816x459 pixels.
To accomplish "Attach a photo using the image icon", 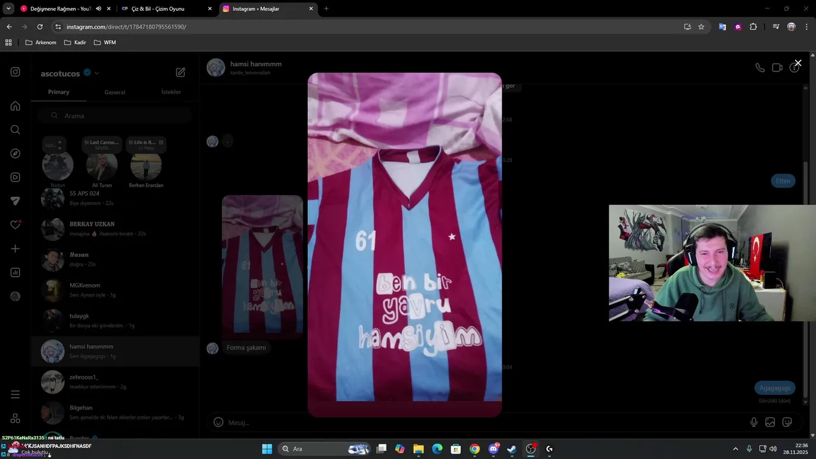I will point(770,422).
